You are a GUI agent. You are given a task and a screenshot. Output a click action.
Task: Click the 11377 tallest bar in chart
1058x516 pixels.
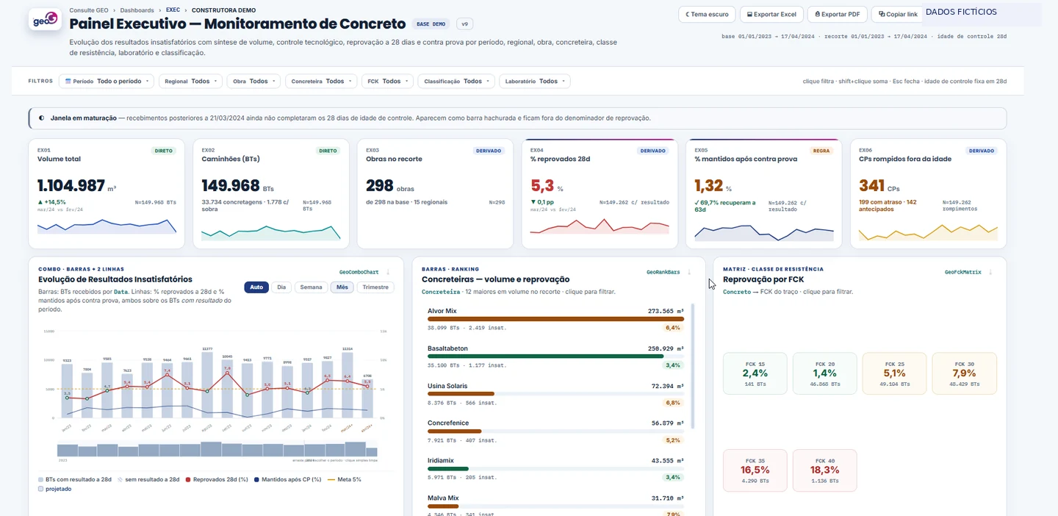[x=207, y=384]
